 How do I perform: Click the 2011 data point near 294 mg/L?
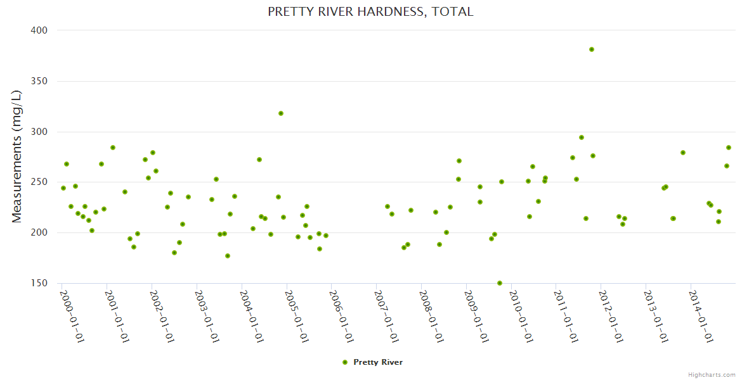click(582, 137)
